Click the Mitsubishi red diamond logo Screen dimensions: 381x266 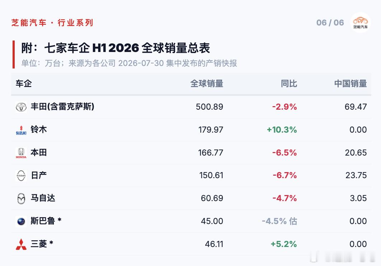point(21,244)
